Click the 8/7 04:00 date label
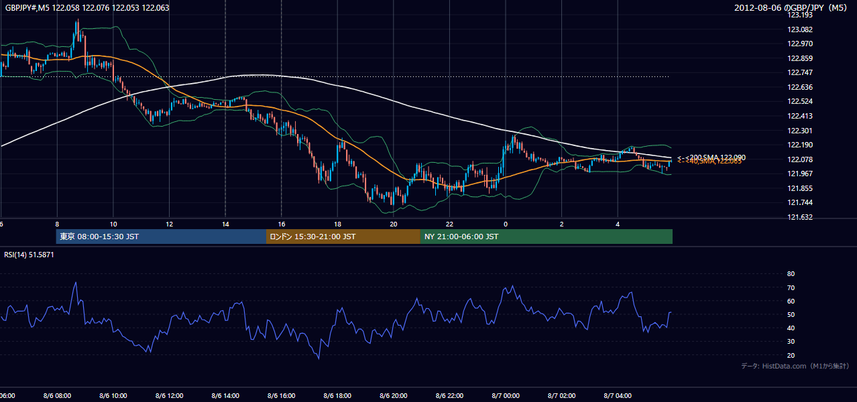The height and width of the screenshot is (402, 857). click(x=618, y=396)
